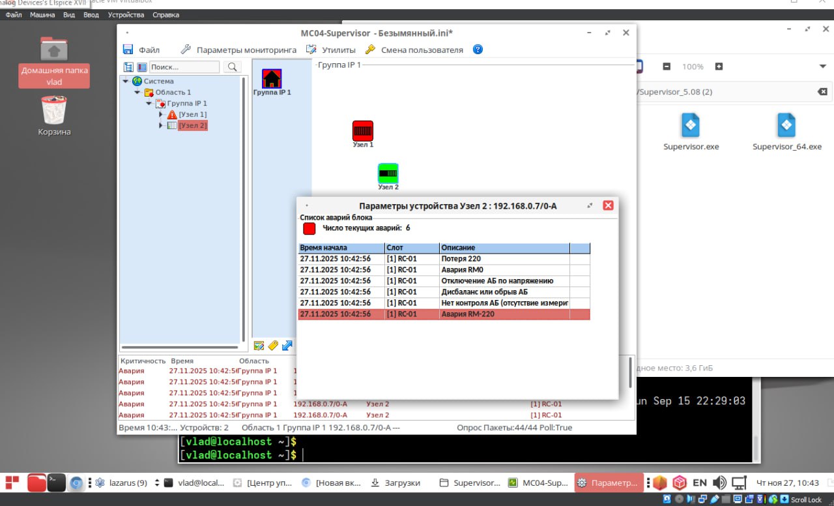Open the Утилиты menu
The width and height of the screenshot is (834, 506).
[331, 50]
